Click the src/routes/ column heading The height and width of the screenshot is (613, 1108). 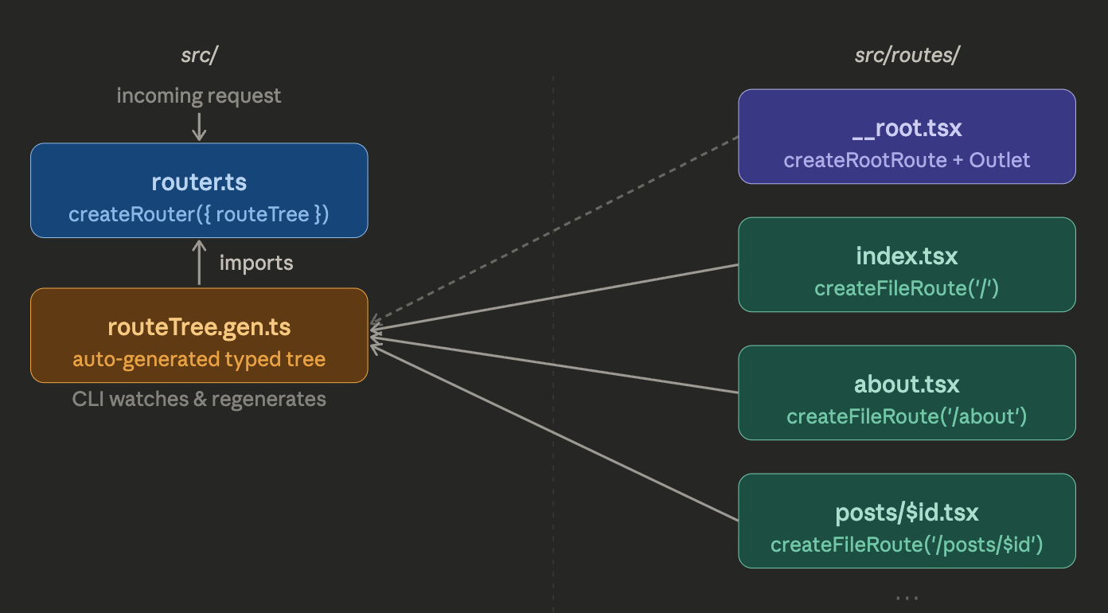(907, 55)
